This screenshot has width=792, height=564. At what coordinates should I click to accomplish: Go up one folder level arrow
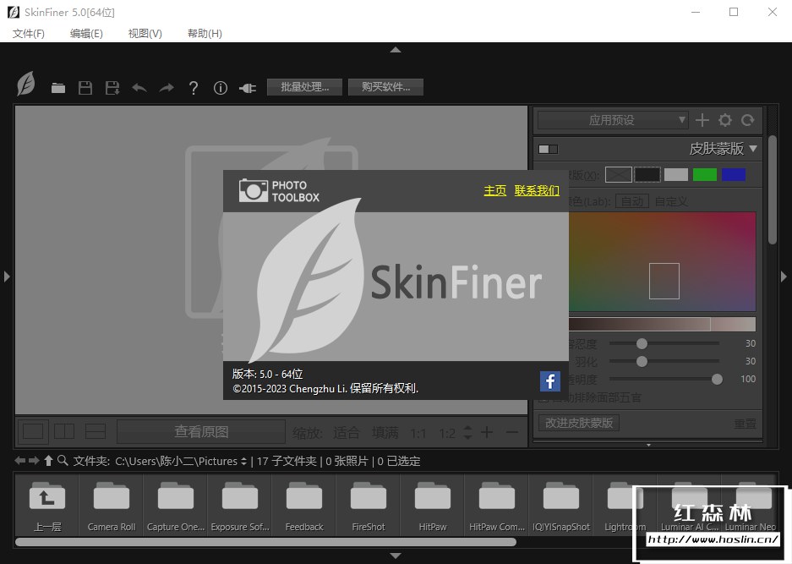pos(48,460)
